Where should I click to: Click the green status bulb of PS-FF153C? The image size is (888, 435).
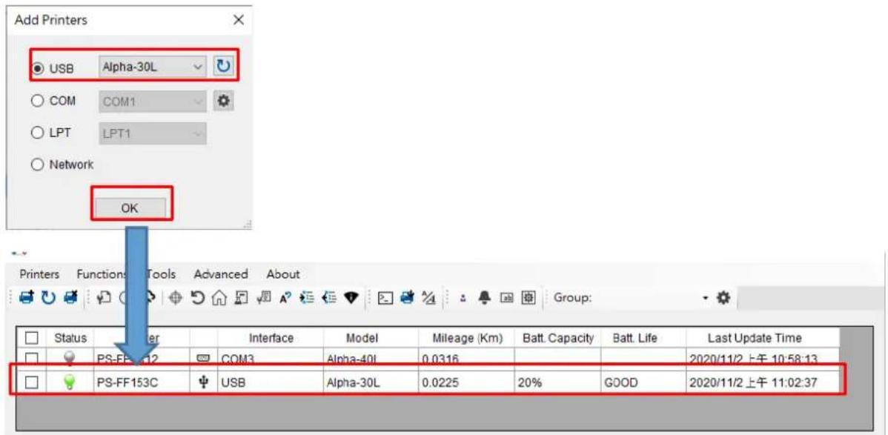tap(69, 383)
